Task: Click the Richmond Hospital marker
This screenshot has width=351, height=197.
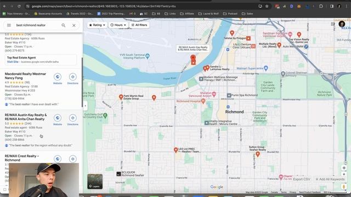Action: (203, 101)
